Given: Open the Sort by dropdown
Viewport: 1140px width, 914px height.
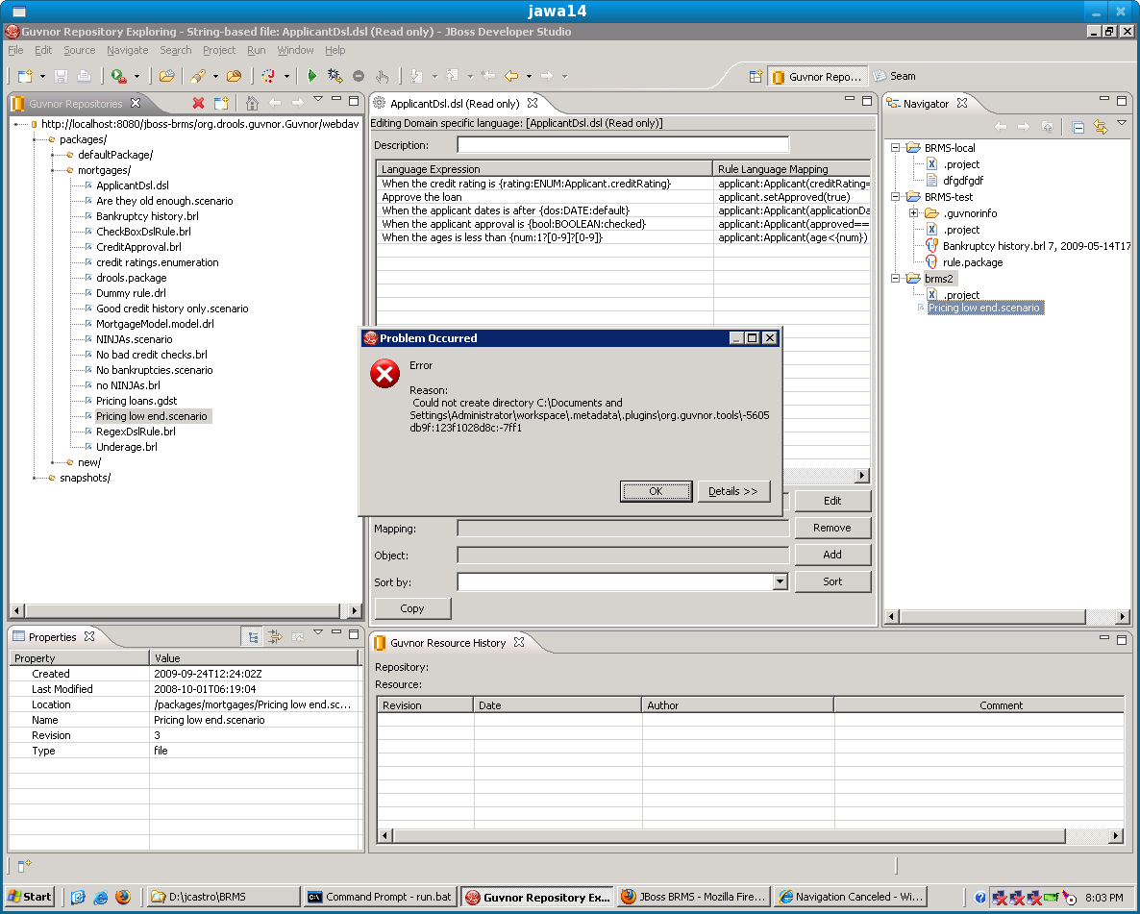Looking at the screenshot, I should pos(780,581).
